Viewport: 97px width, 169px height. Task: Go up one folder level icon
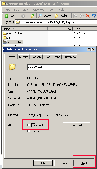point(33,16)
